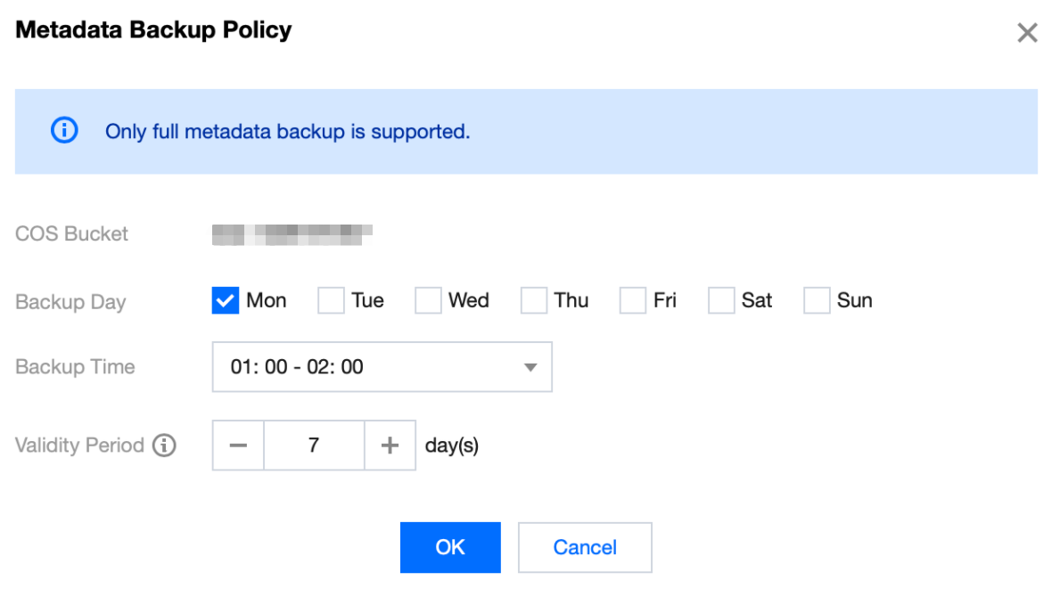Click the Backup Time dropdown arrow
The width and height of the screenshot is (1060, 605).
click(530, 367)
